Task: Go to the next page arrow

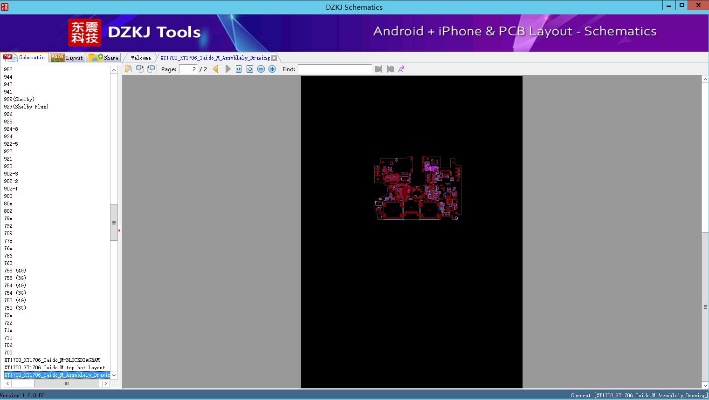Action: pos(228,69)
